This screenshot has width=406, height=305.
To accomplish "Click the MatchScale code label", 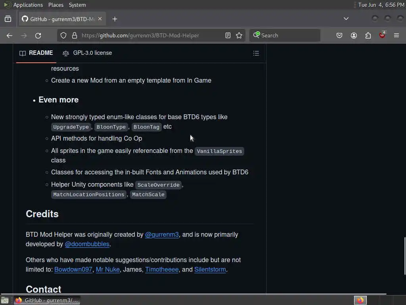I will click(148, 195).
